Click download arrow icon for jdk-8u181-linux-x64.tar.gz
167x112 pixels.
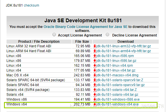95,70
